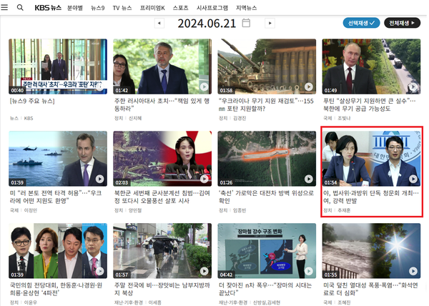
Task: Play the 북한군 군사분계선 침범 video
Action: 204,179
